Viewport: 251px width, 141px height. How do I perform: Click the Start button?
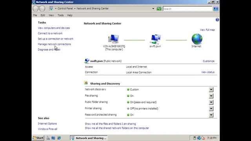[x=38, y=138]
